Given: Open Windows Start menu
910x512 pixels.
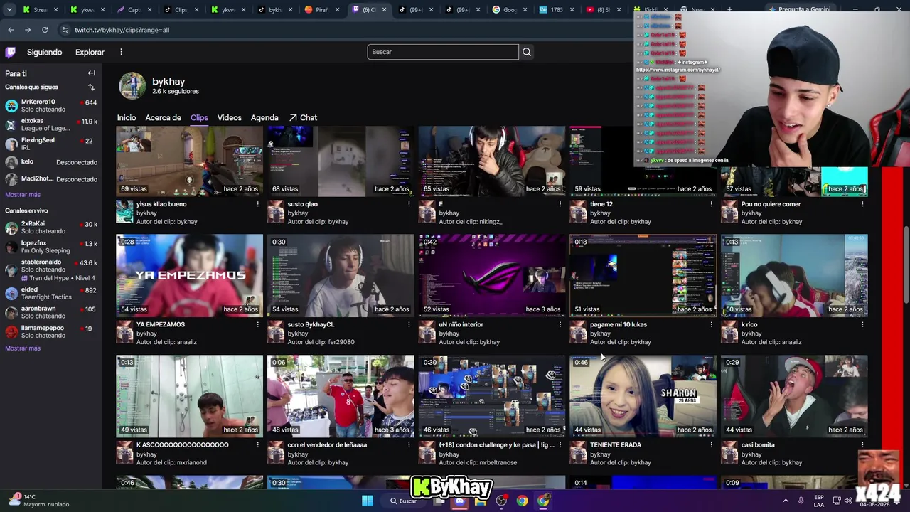Looking at the screenshot, I should pyautogui.click(x=368, y=501).
